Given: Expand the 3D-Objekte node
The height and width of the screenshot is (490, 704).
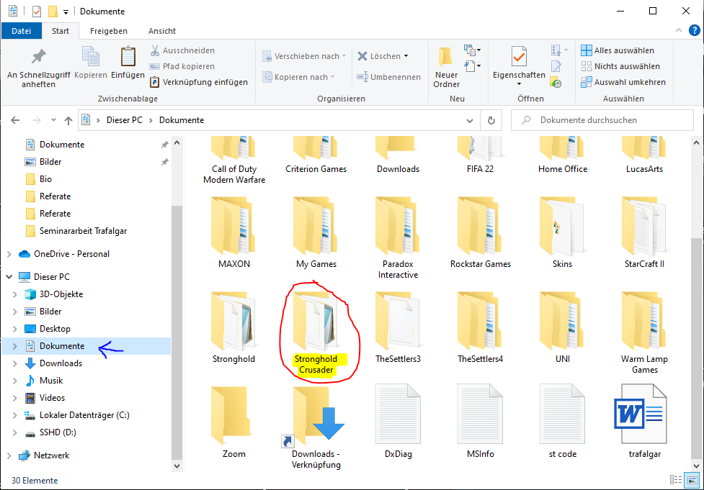Looking at the screenshot, I should [15, 294].
